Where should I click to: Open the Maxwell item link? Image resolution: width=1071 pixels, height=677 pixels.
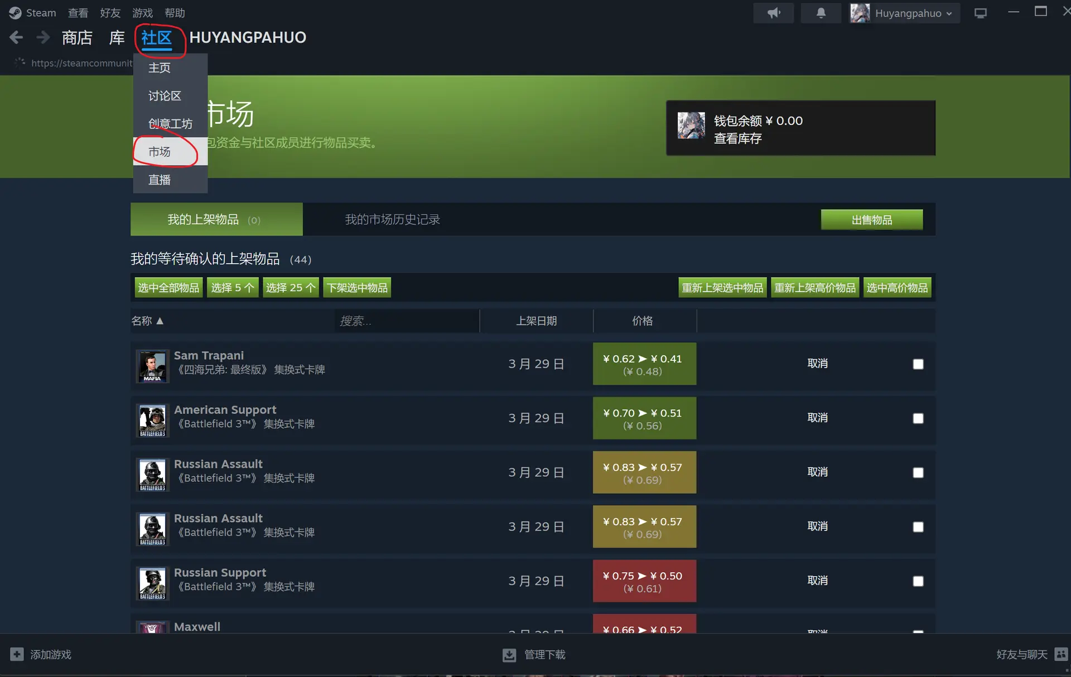(x=197, y=626)
